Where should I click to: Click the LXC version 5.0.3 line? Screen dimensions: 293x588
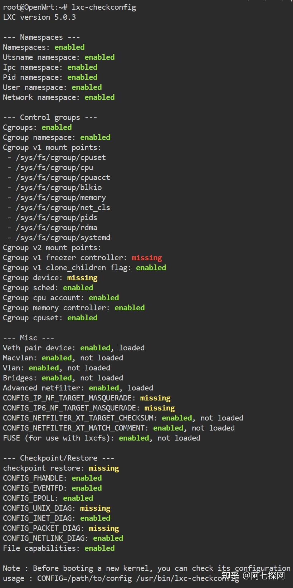click(39, 17)
